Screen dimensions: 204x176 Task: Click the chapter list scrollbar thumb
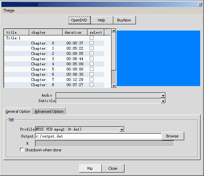click(114, 51)
